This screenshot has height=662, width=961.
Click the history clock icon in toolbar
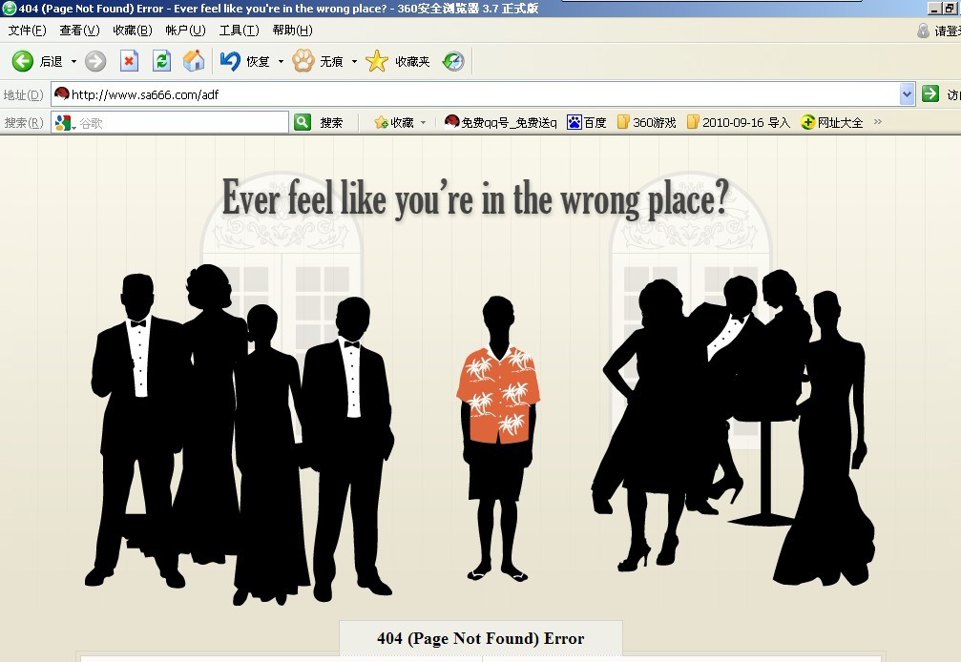(x=453, y=61)
